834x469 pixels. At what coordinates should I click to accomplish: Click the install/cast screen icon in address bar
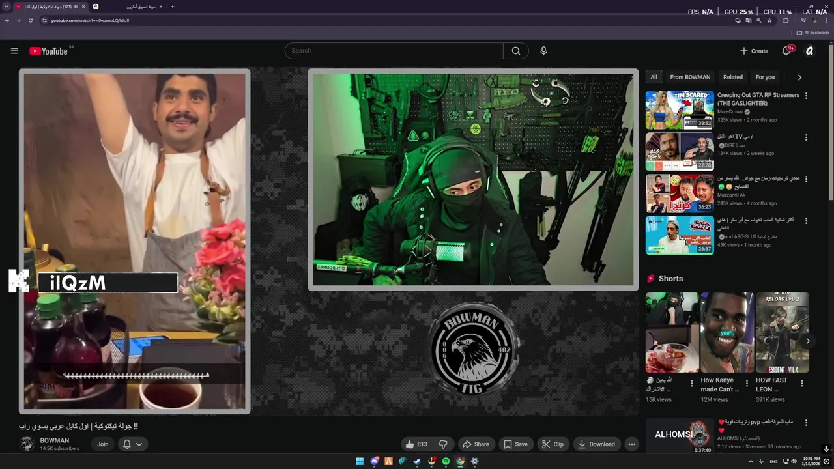tap(738, 20)
